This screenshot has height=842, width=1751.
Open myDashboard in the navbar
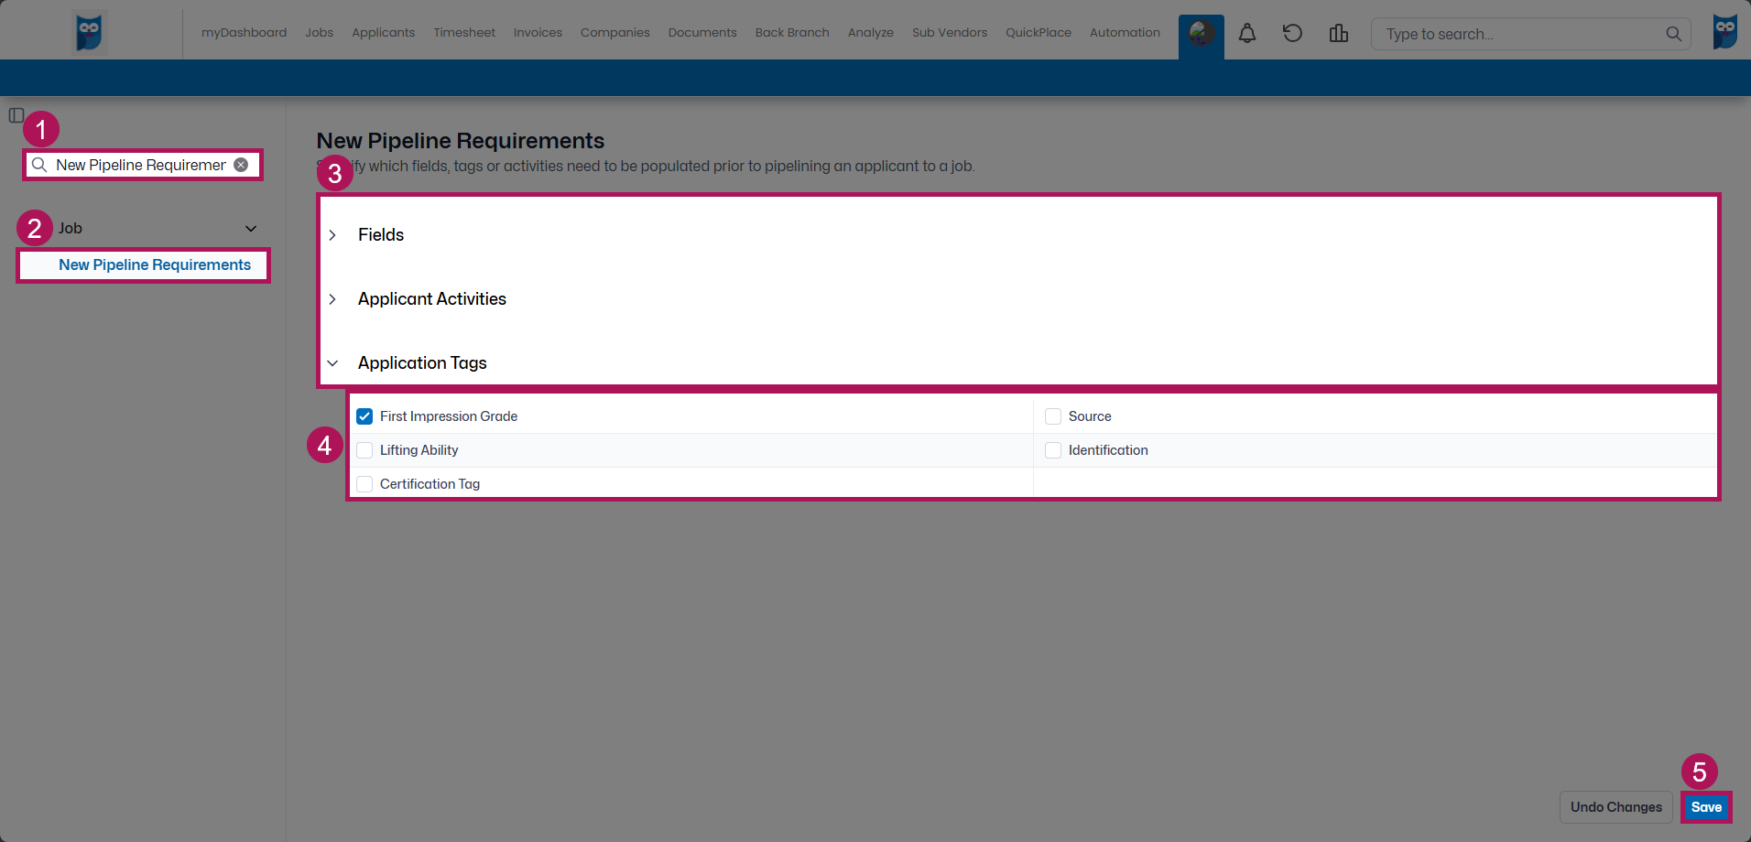[x=244, y=33]
